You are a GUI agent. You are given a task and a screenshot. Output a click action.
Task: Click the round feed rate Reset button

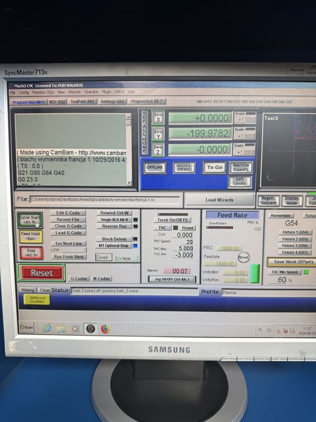(243, 257)
